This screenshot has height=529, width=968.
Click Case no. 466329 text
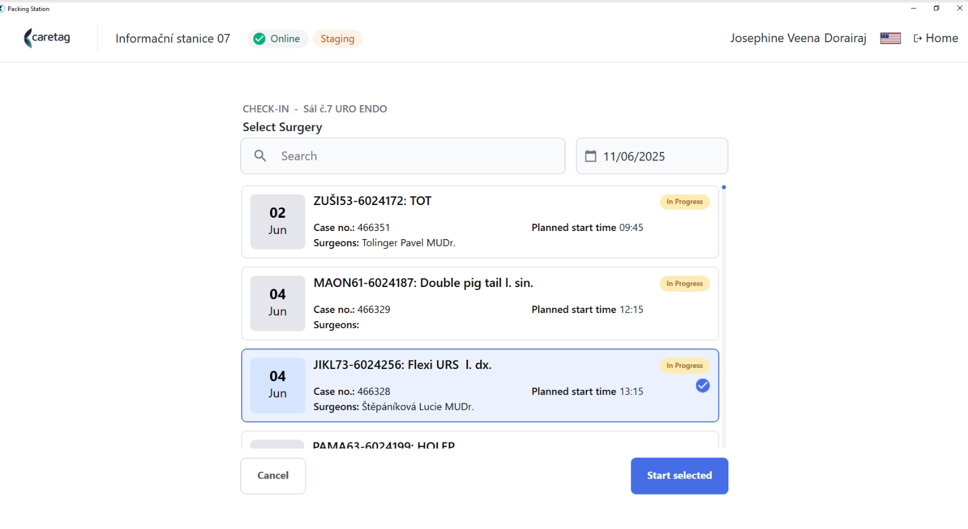352,310
